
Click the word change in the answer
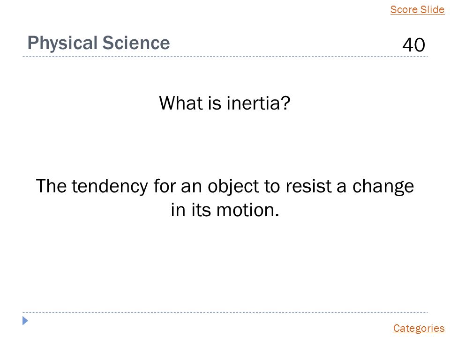(383, 187)
